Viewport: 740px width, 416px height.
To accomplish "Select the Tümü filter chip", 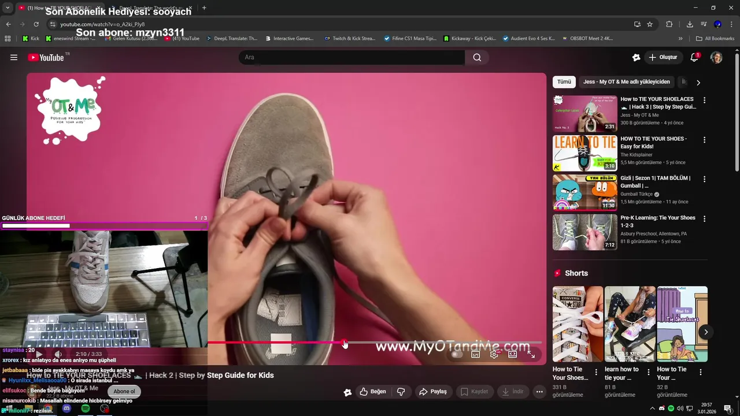I will pyautogui.click(x=564, y=82).
